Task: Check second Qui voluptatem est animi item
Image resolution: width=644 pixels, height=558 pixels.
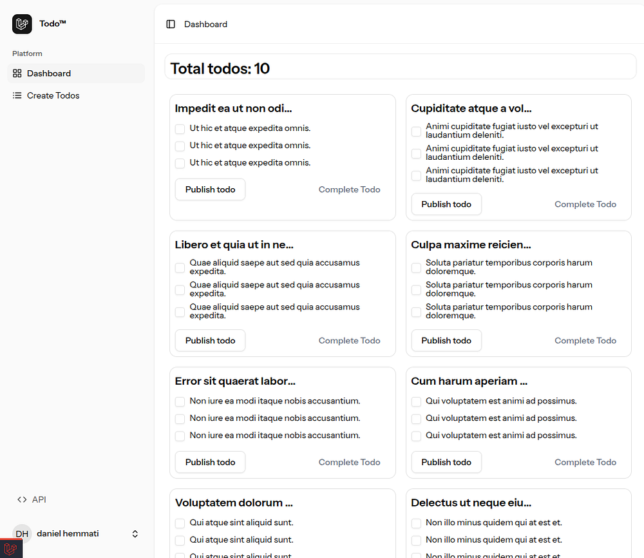Action: (416, 419)
